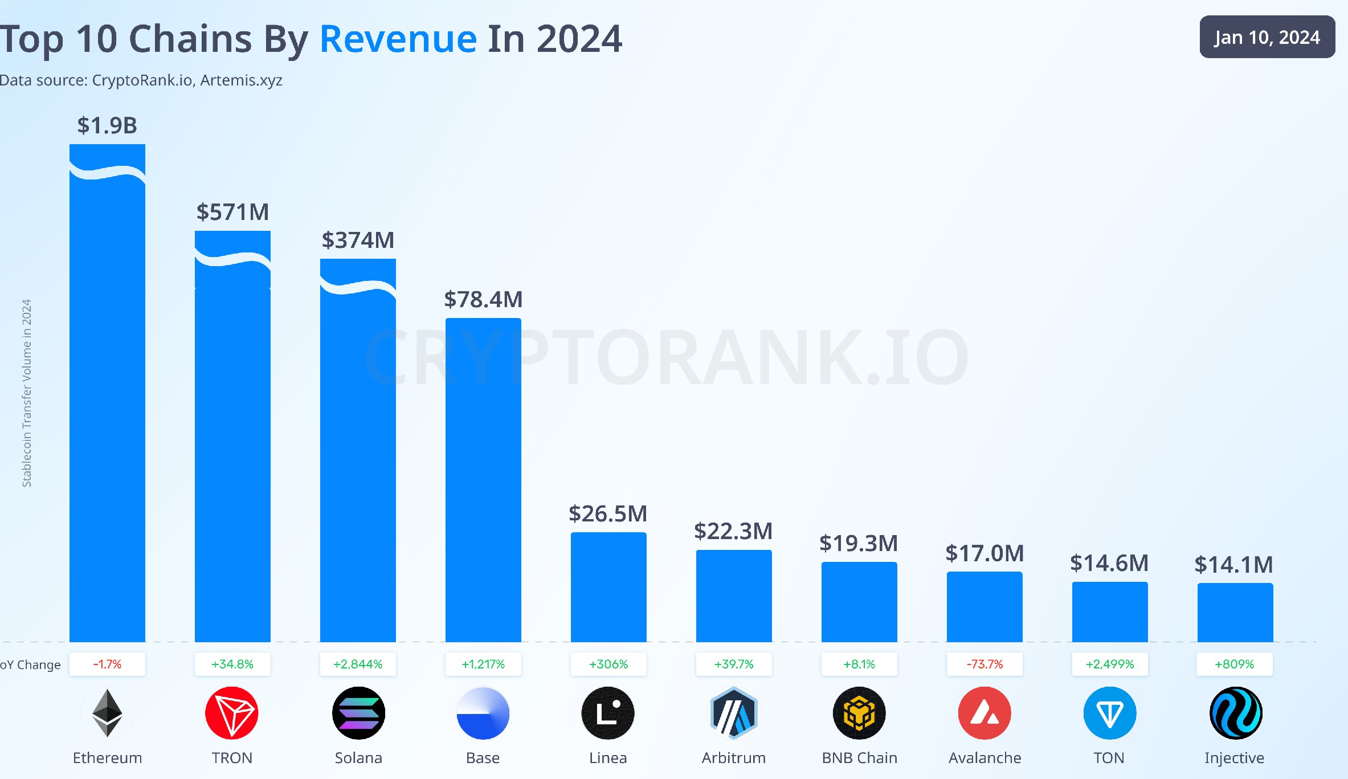Image resolution: width=1348 pixels, height=779 pixels.
Task: Click the $19.3M value label
Action: [x=859, y=543]
